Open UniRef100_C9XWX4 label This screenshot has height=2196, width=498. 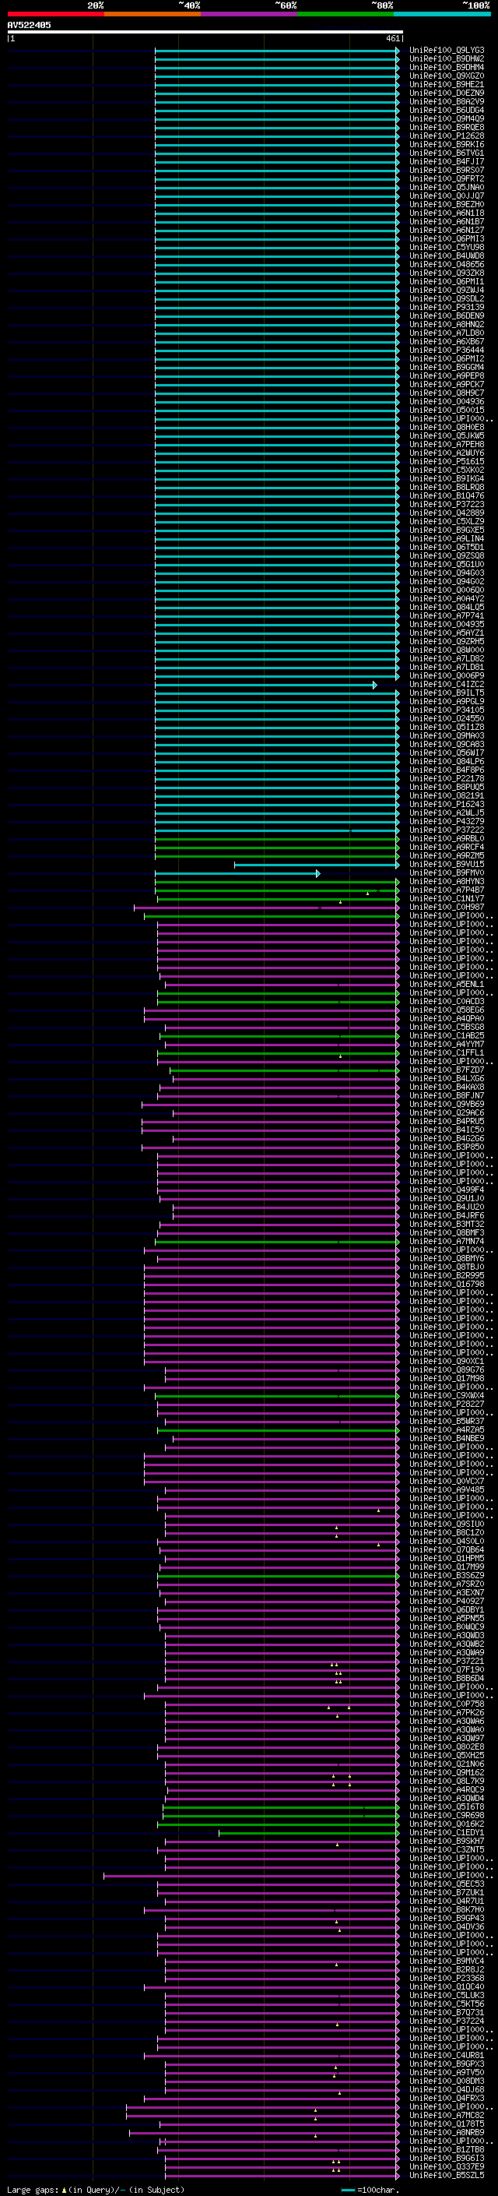(x=447, y=1395)
